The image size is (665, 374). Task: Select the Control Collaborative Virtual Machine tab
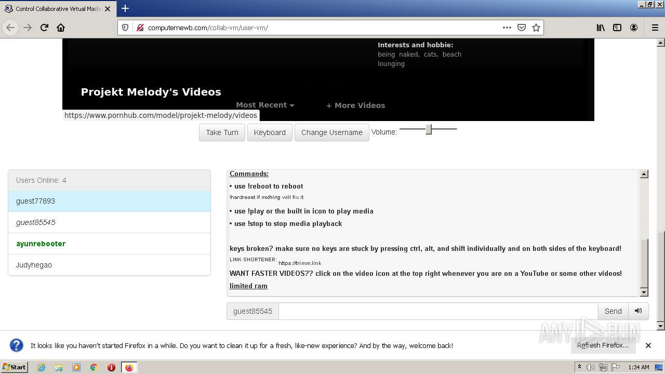(x=57, y=8)
